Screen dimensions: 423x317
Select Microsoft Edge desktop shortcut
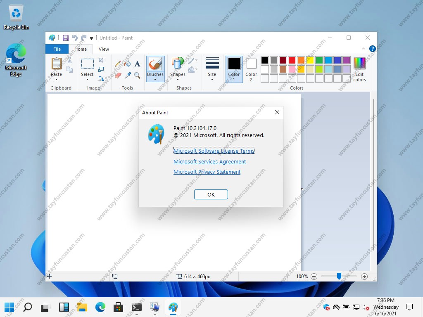pyautogui.click(x=16, y=60)
